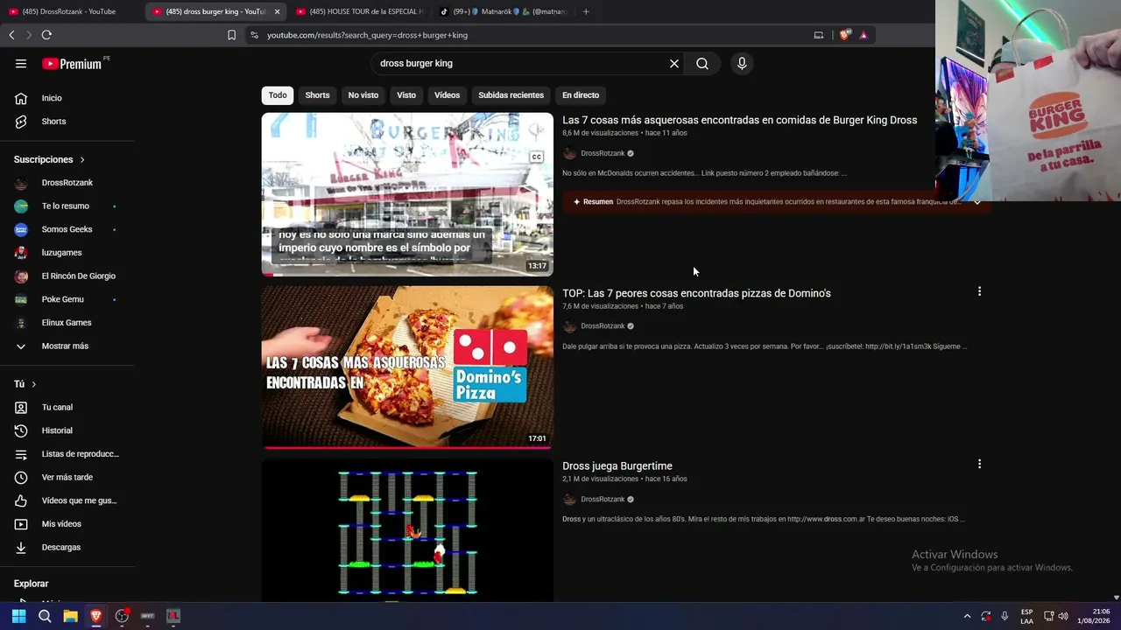
Task: Open the YouTube guide hamburger menu
Action: pyautogui.click(x=21, y=64)
